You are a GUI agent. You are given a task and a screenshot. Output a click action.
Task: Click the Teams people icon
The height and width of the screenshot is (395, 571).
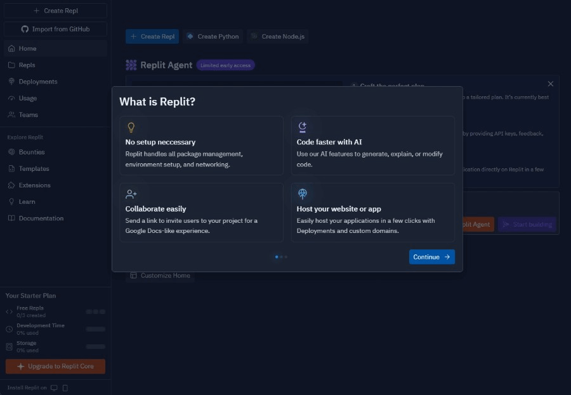(11, 115)
